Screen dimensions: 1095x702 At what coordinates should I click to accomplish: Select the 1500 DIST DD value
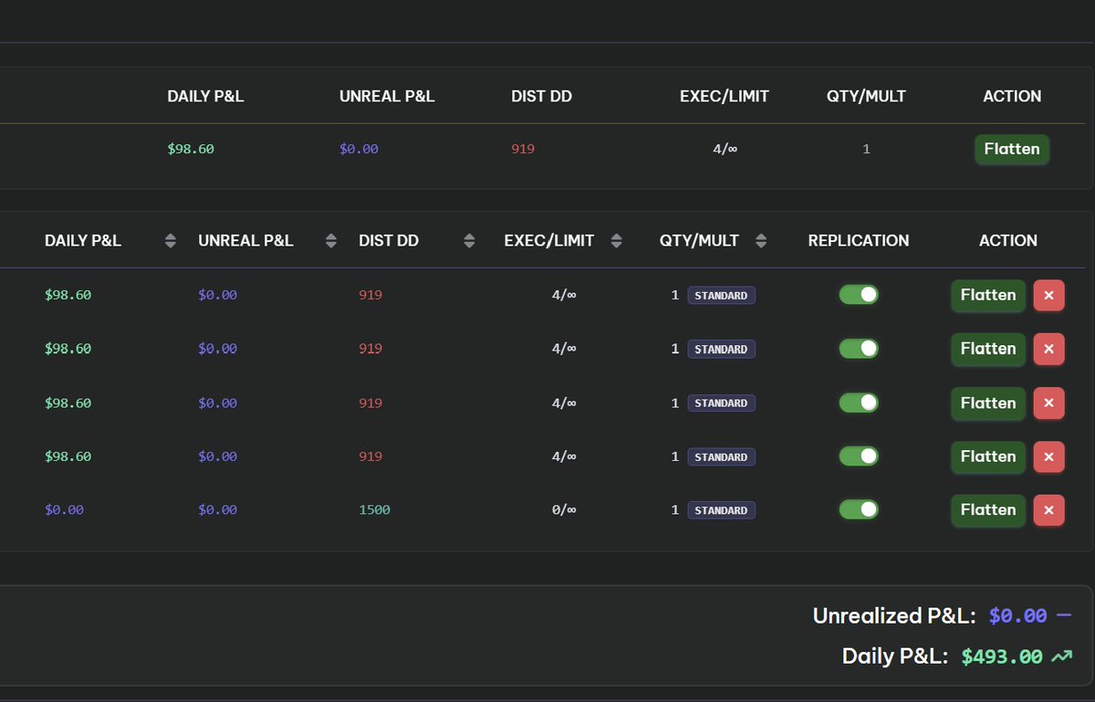click(374, 510)
